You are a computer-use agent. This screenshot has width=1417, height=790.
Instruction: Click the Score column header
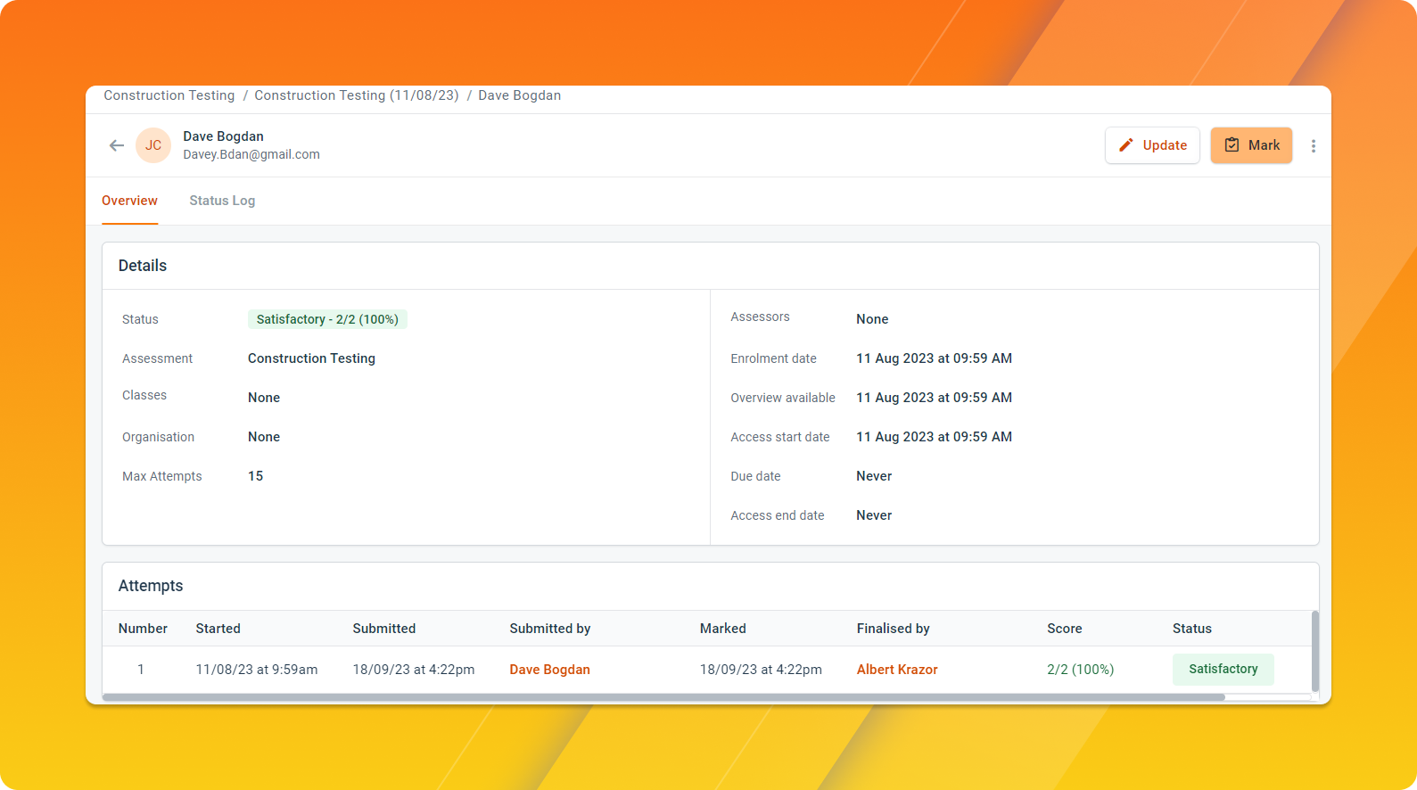(x=1065, y=629)
